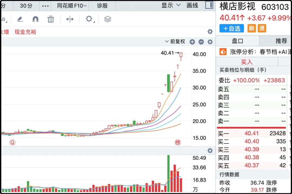This screenshot has height=194, width=292.
Task: Click the +自选 add to watchlist button
Action: [231, 28]
